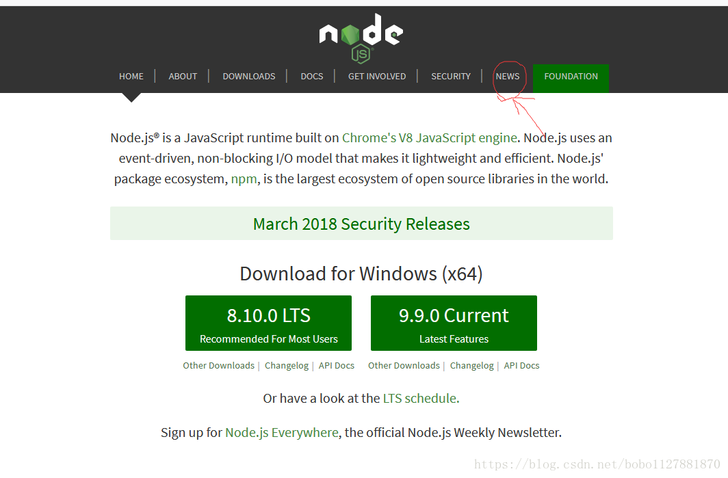Open Other Downloads under 9.9.0 Current
Screen dimensions: 728x478
point(404,366)
